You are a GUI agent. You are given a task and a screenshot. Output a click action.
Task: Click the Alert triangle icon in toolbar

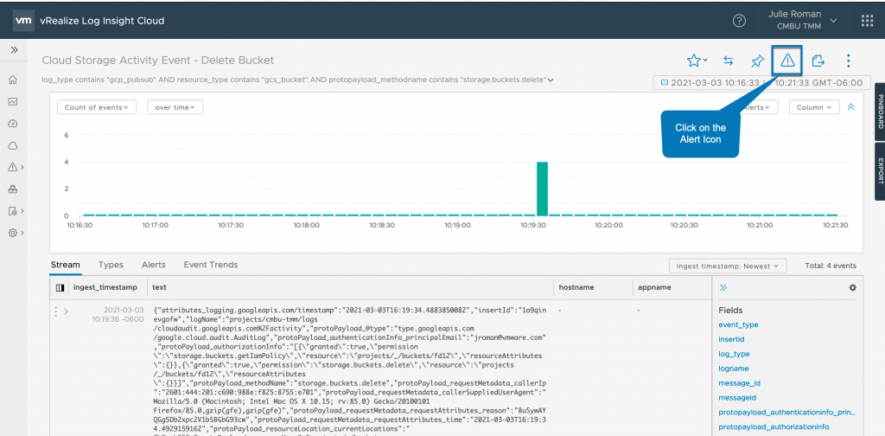click(x=786, y=61)
